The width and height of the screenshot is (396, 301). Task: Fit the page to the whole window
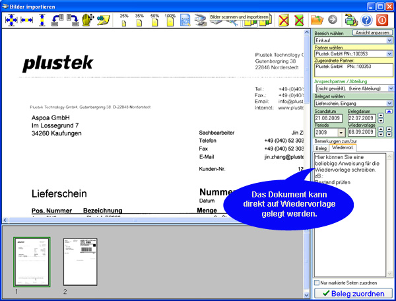pos(11,20)
